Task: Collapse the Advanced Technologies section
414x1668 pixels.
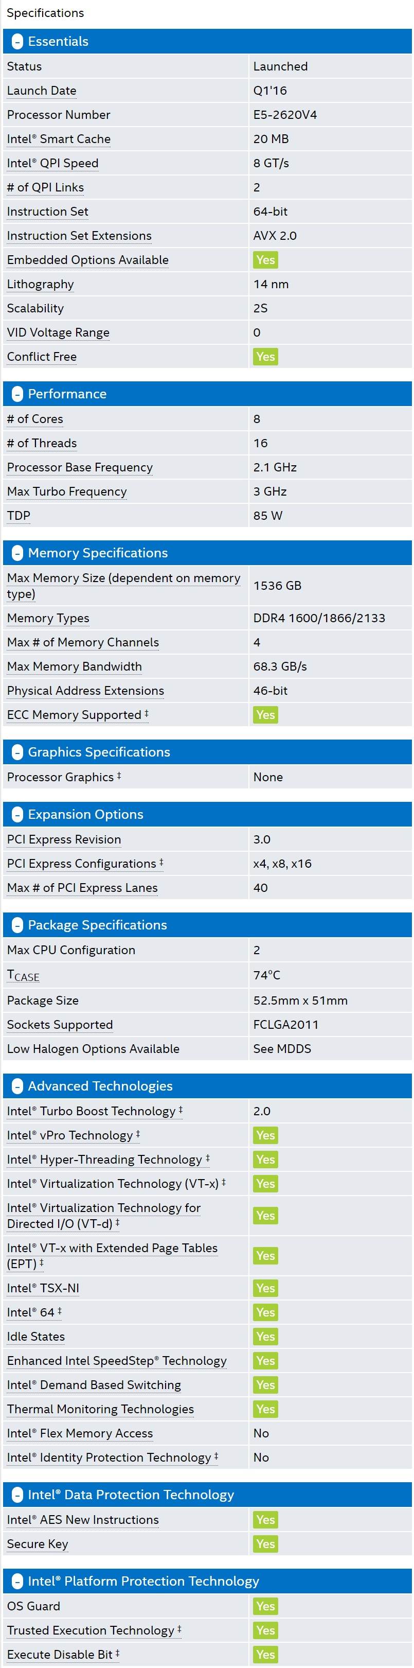Action: [x=17, y=1086]
